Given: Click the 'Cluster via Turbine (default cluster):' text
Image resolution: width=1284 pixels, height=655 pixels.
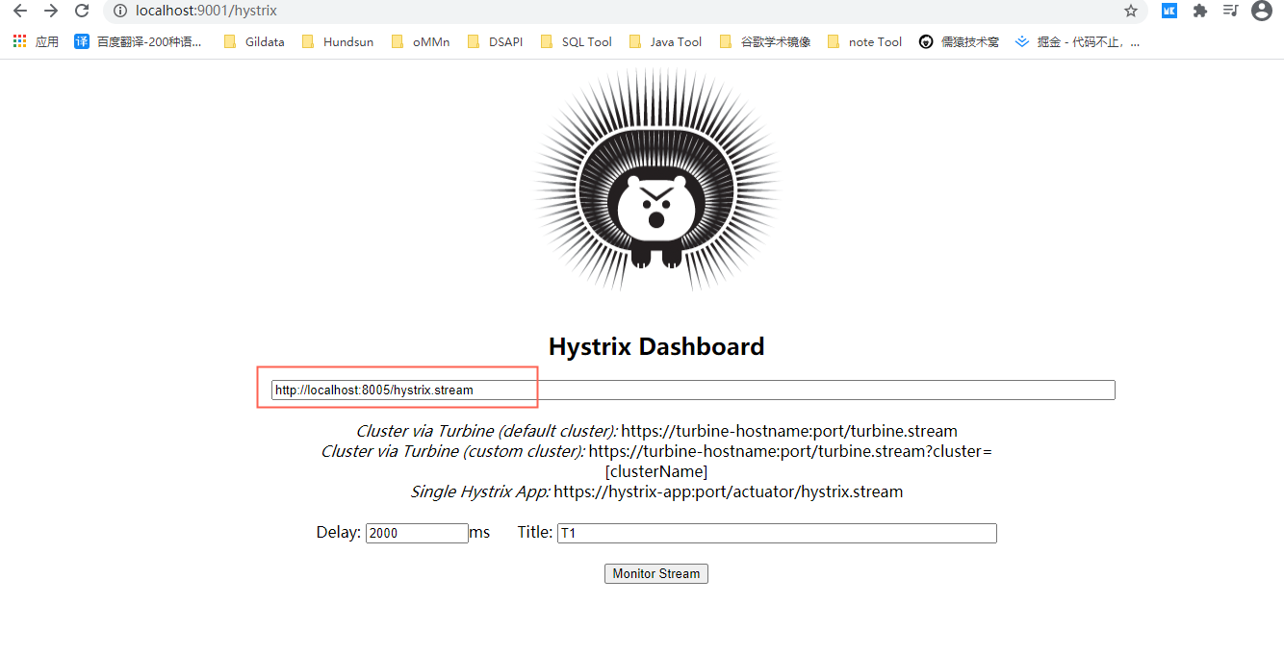Looking at the screenshot, I should (x=487, y=431).
